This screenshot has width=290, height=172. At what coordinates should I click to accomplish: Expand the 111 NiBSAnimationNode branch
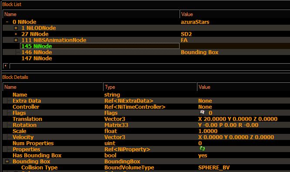coord(16,40)
